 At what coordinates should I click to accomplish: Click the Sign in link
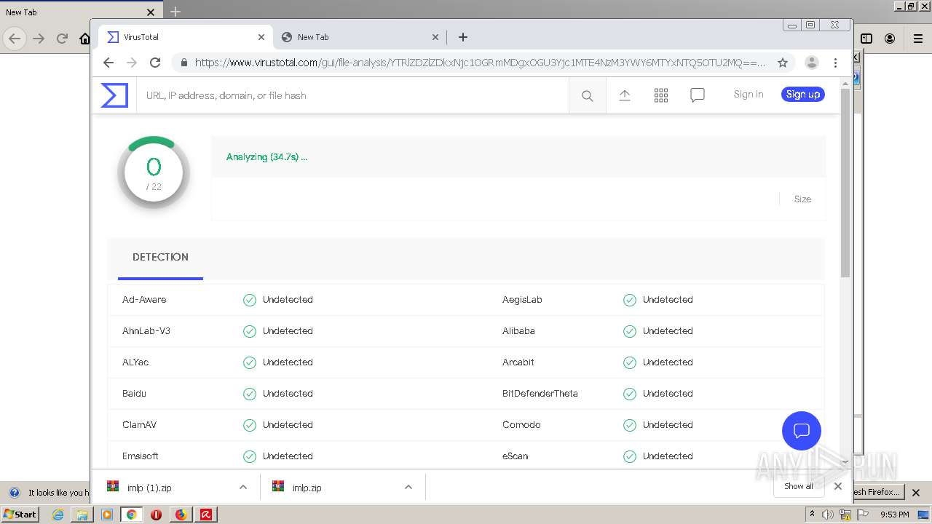point(749,94)
